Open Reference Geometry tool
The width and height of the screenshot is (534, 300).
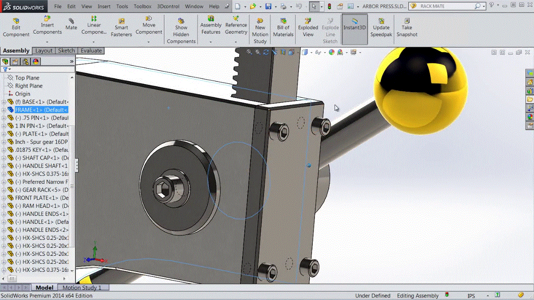click(x=236, y=25)
